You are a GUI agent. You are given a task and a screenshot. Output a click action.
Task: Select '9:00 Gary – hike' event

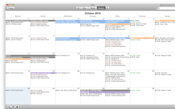point(162,24)
